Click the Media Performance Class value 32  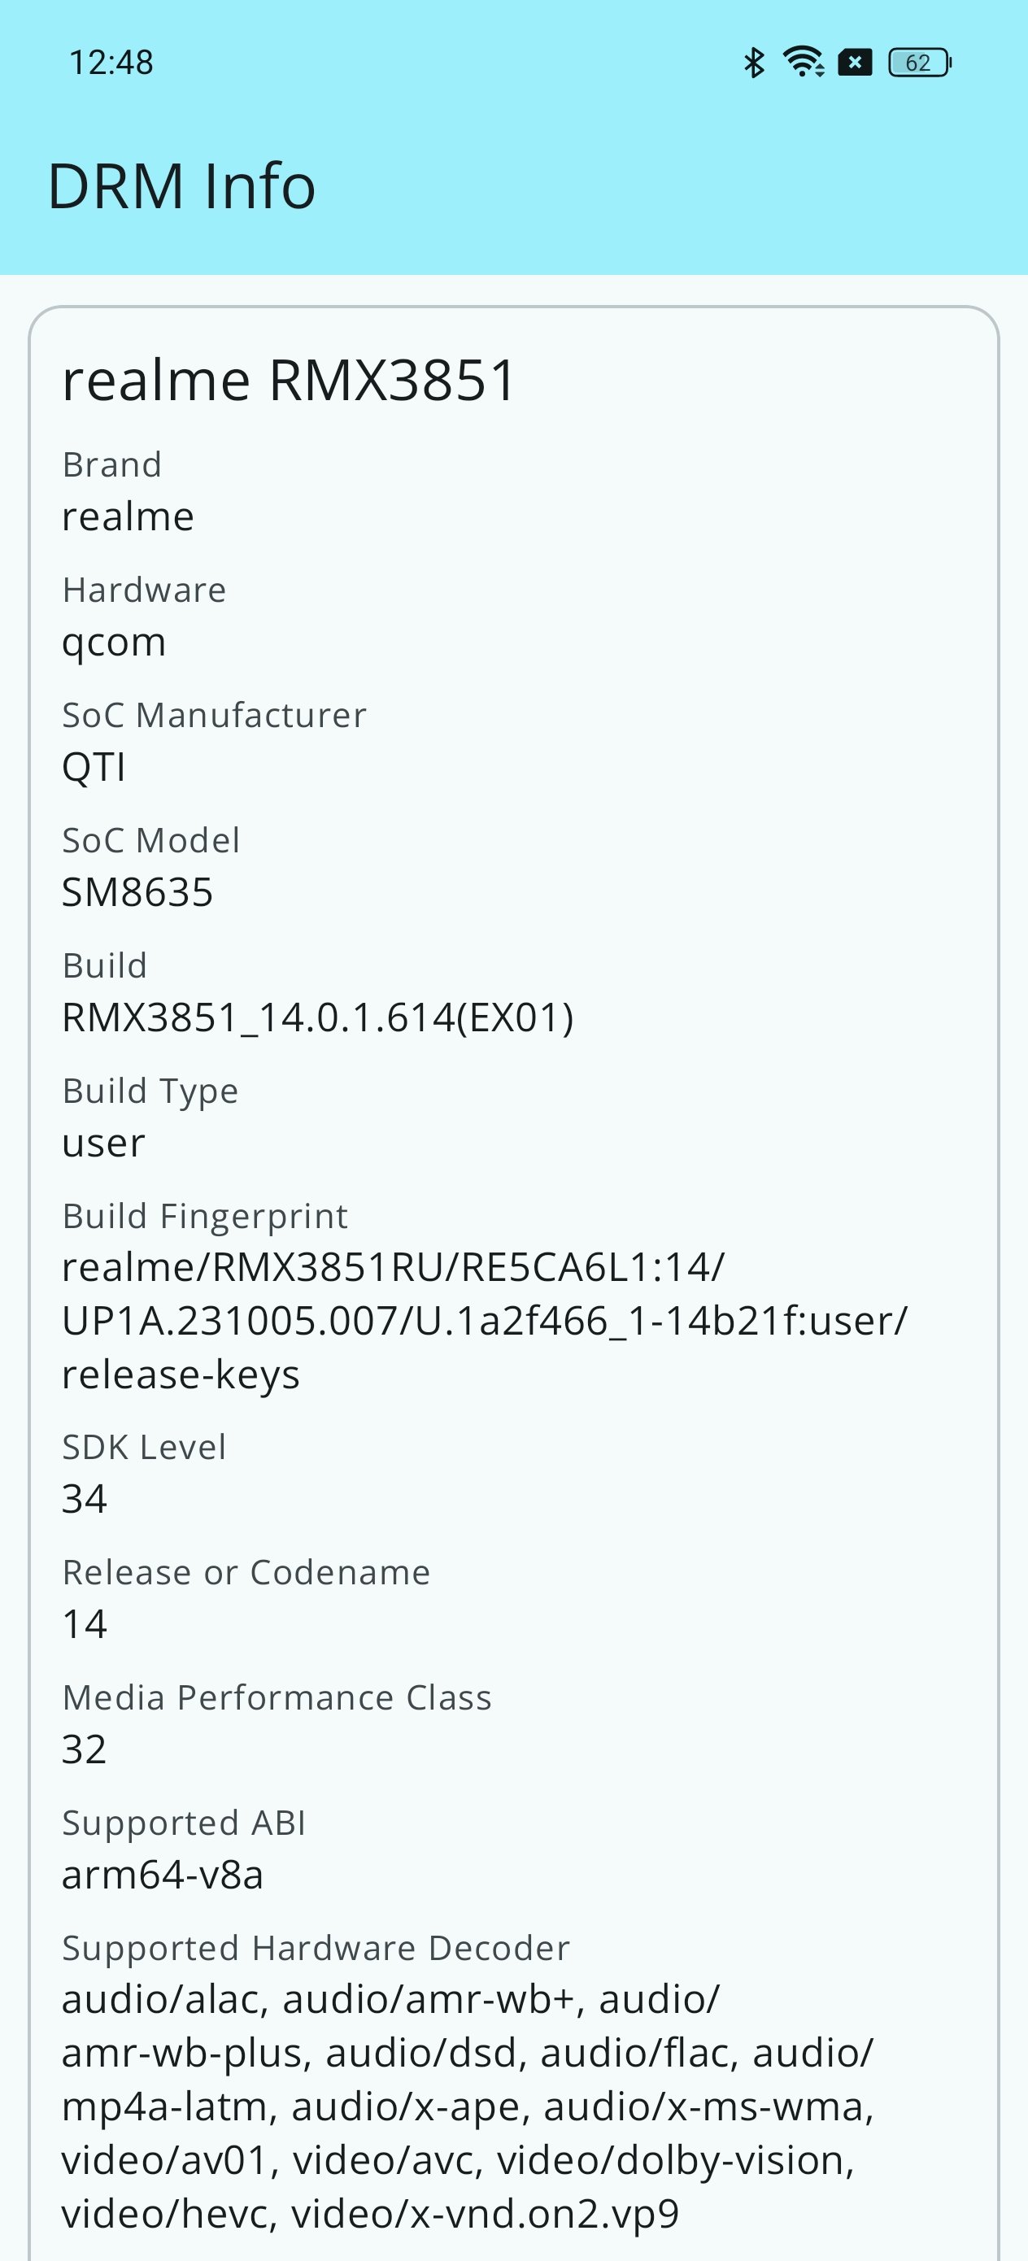pyautogui.click(x=85, y=1749)
